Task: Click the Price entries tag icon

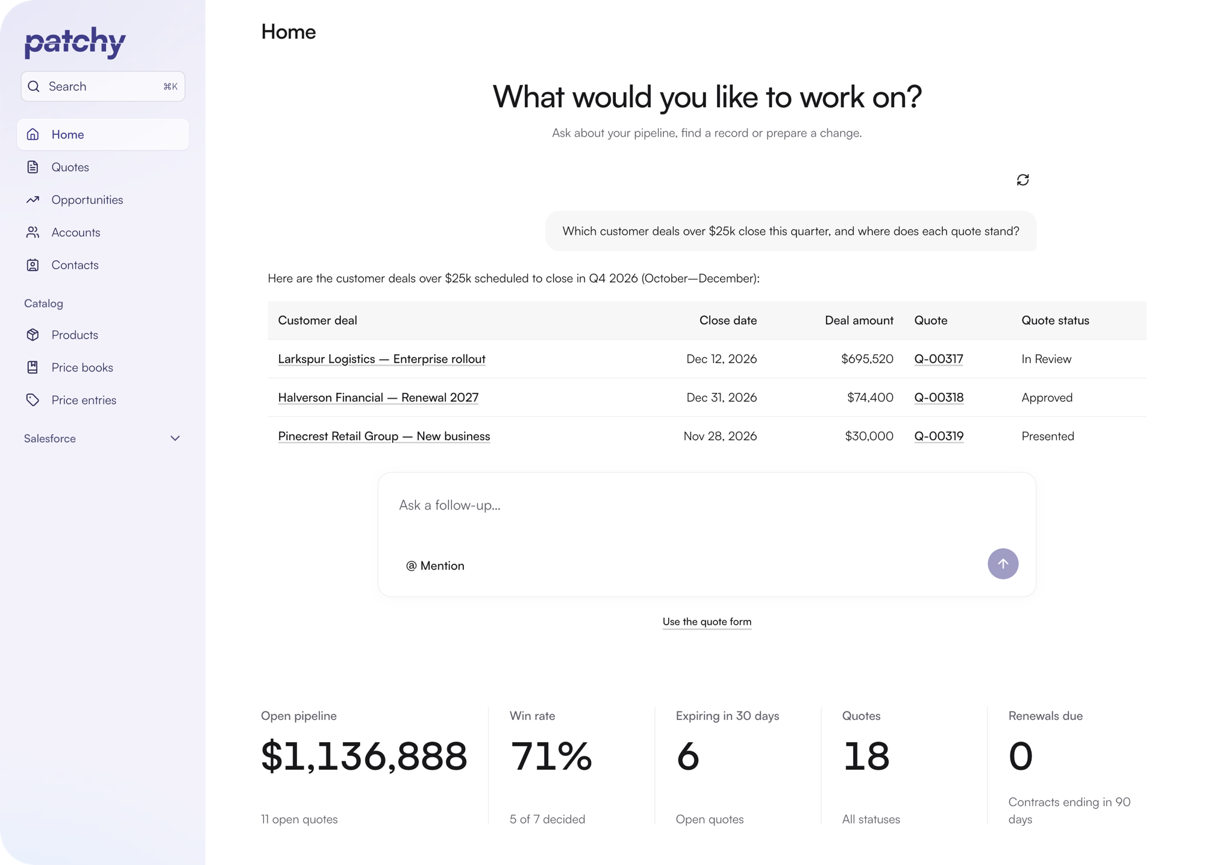Action: (x=33, y=400)
